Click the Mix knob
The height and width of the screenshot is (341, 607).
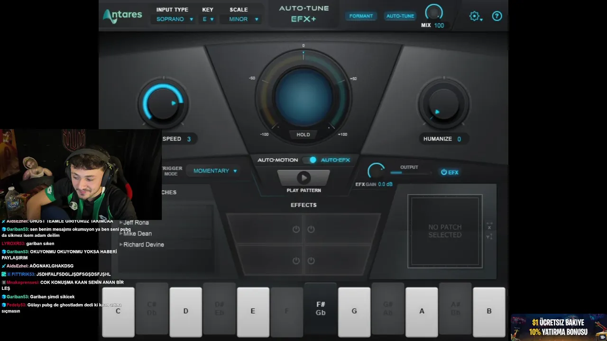pyautogui.click(x=434, y=12)
